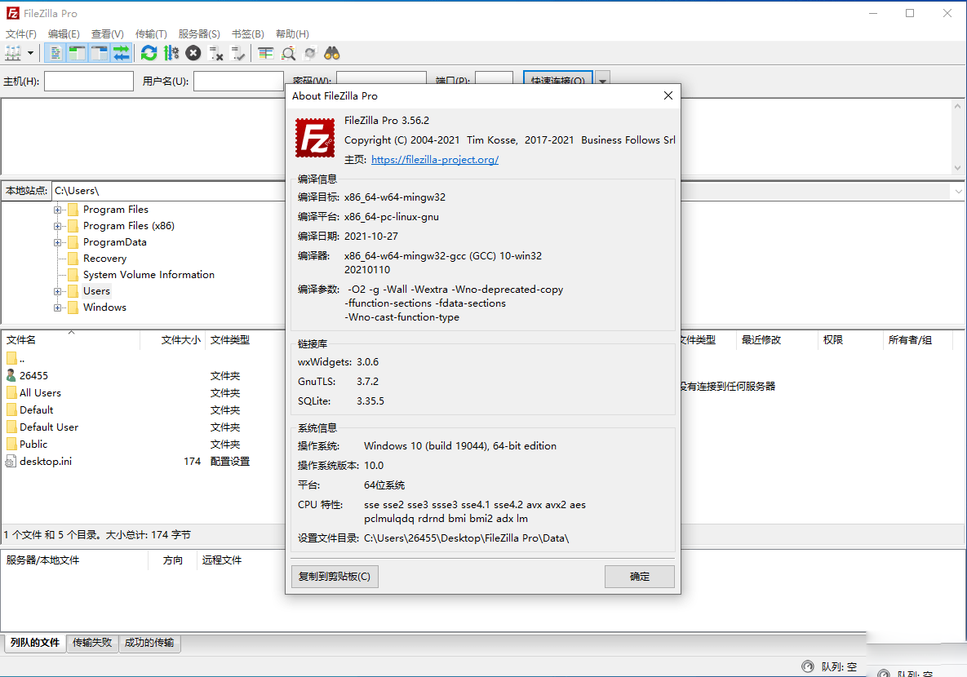Click the FileZilla Pro title bar icon
967x677 pixels.
[12, 13]
